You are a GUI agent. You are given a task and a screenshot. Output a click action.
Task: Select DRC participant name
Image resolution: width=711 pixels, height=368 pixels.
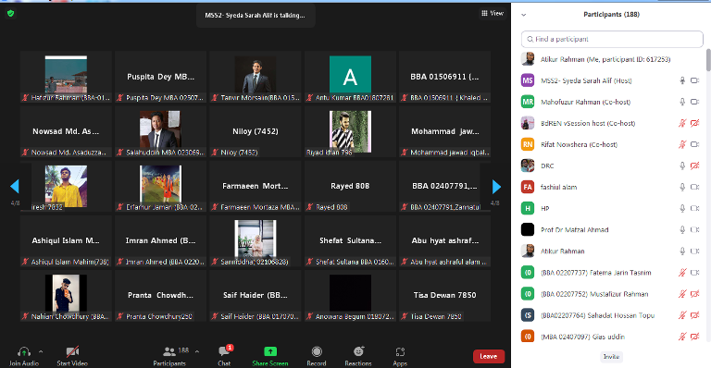pyautogui.click(x=547, y=166)
